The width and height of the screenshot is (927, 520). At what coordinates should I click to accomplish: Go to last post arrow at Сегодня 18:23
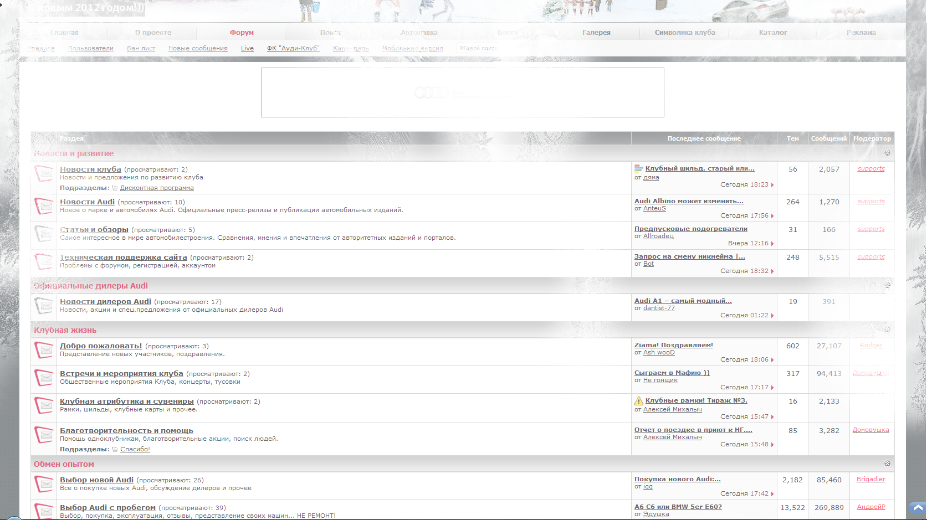point(772,185)
